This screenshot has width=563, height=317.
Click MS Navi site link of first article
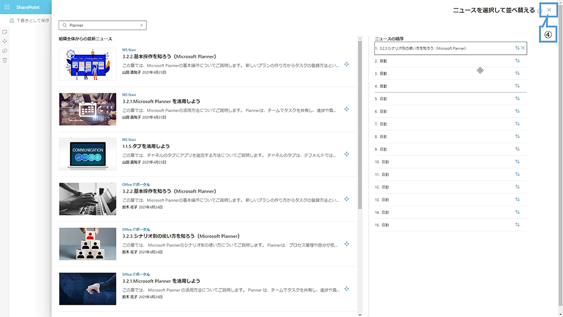129,50
